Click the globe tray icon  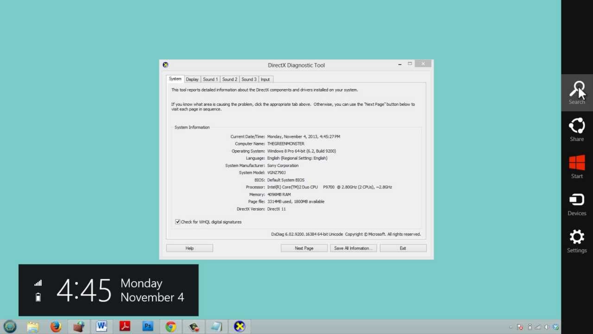(555, 327)
